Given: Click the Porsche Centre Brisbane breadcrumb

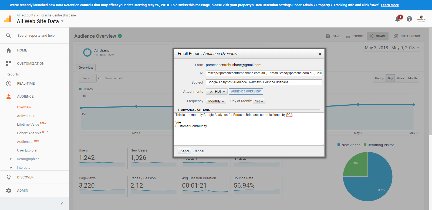Looking at the screenshot, I should (58, 15).
